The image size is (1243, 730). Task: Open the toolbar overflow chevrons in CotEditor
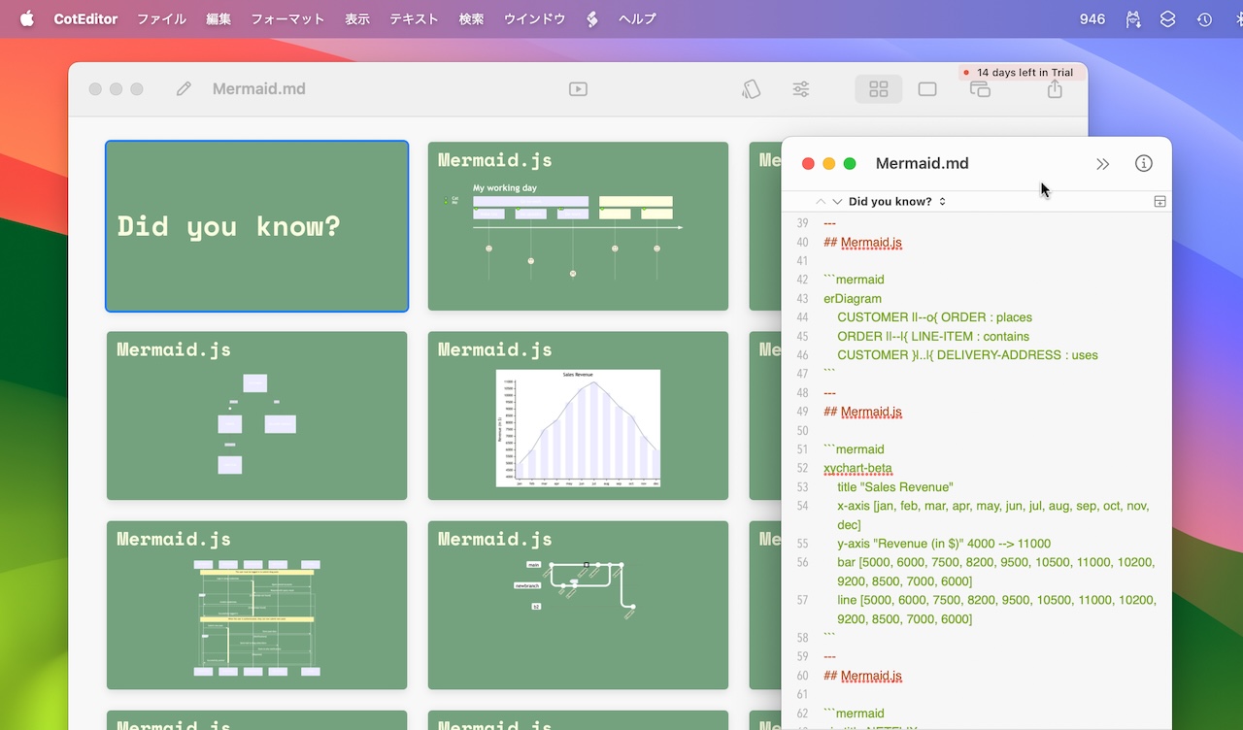(1102, 164)
